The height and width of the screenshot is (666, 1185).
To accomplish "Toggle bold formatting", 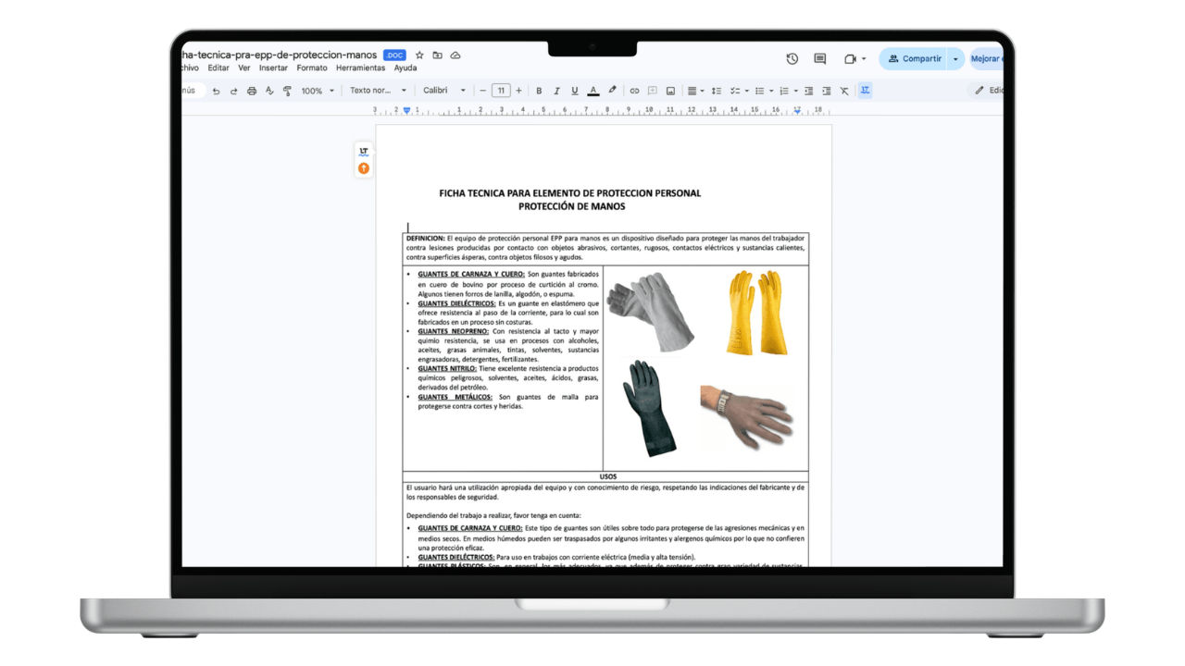I will tap(539, 90).
